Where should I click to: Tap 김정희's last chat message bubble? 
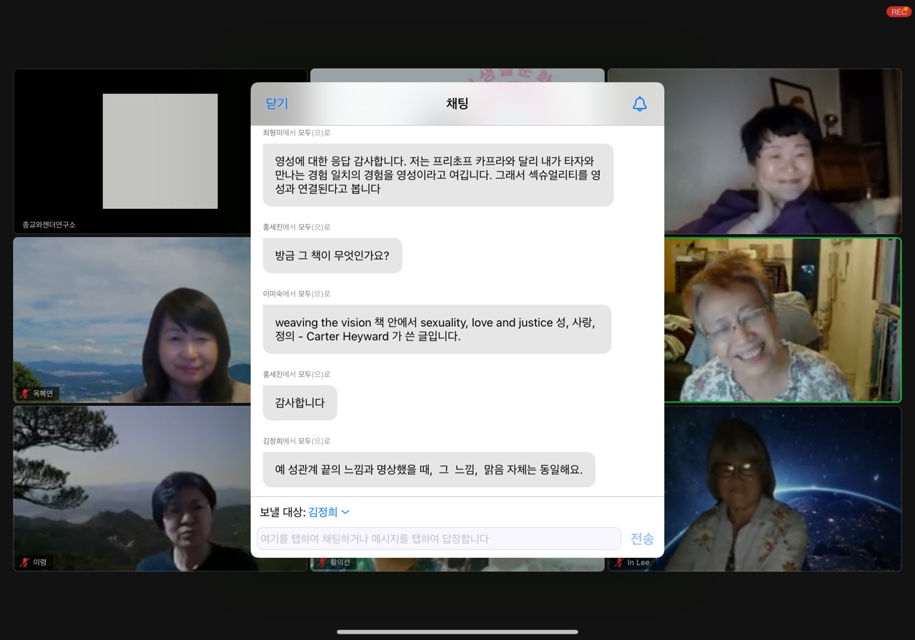coord(428,470)
